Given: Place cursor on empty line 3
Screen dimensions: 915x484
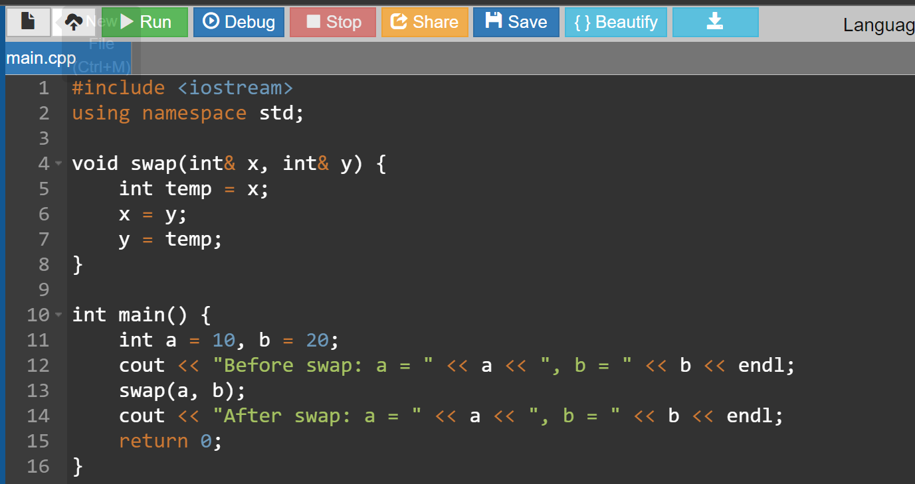Looking at the screenshot, I should tap(492, 138).
